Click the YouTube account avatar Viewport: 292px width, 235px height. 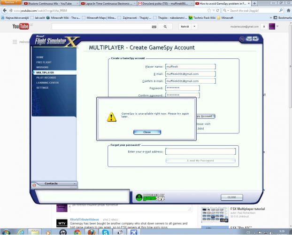(x=272, y=26)
